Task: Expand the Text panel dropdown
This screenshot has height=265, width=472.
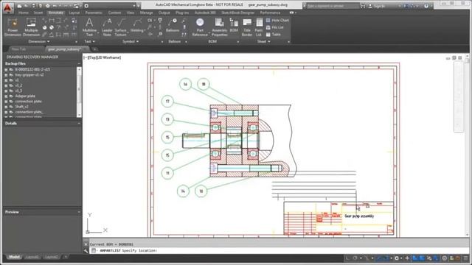Action: 89,41
